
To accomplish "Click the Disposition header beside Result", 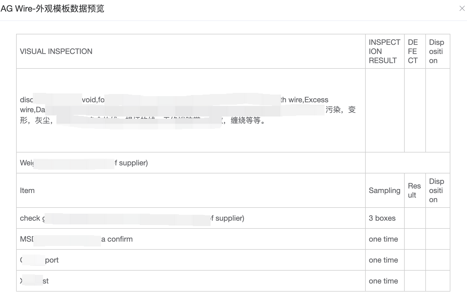I will click(x=436, y=191).
